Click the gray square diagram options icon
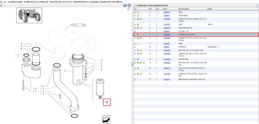 tap(128, 9)
